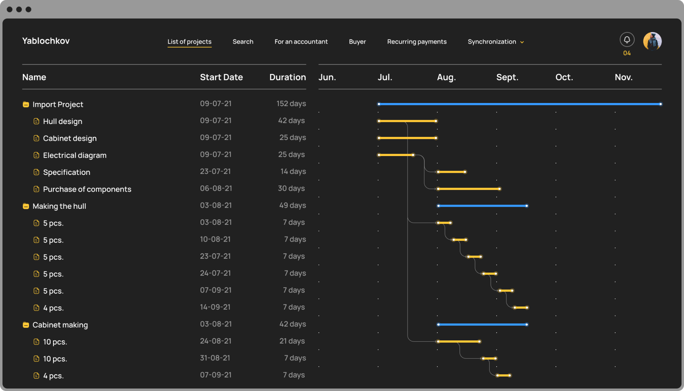684x391 pixels.
Task: Click the Hull design document icon
Action: pos(36,121)
